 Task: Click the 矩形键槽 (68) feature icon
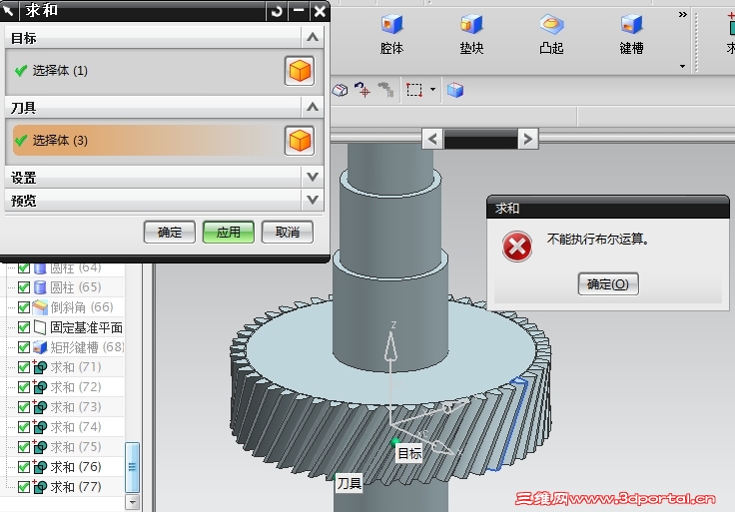40,347
